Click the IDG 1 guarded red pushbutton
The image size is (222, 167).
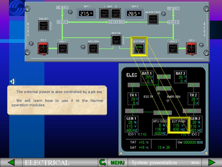tap(43, 48)
